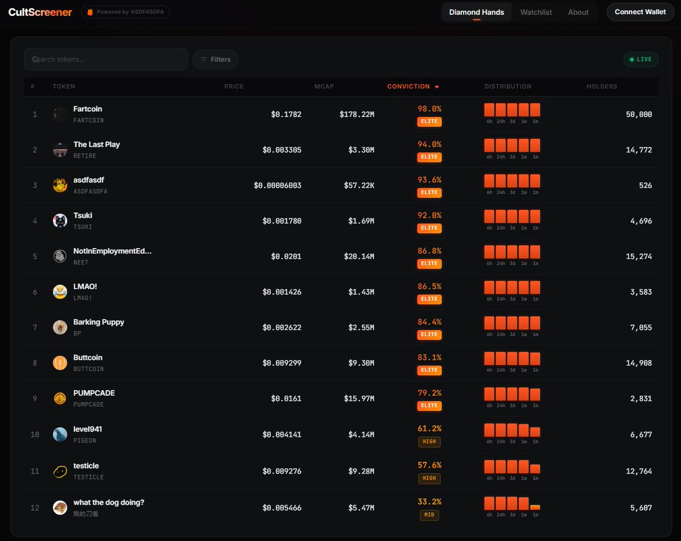The height and width of the screenshot is (541, 681).
Task: Open the NotInEmploymentEd... token name
Action: (112, 251)
